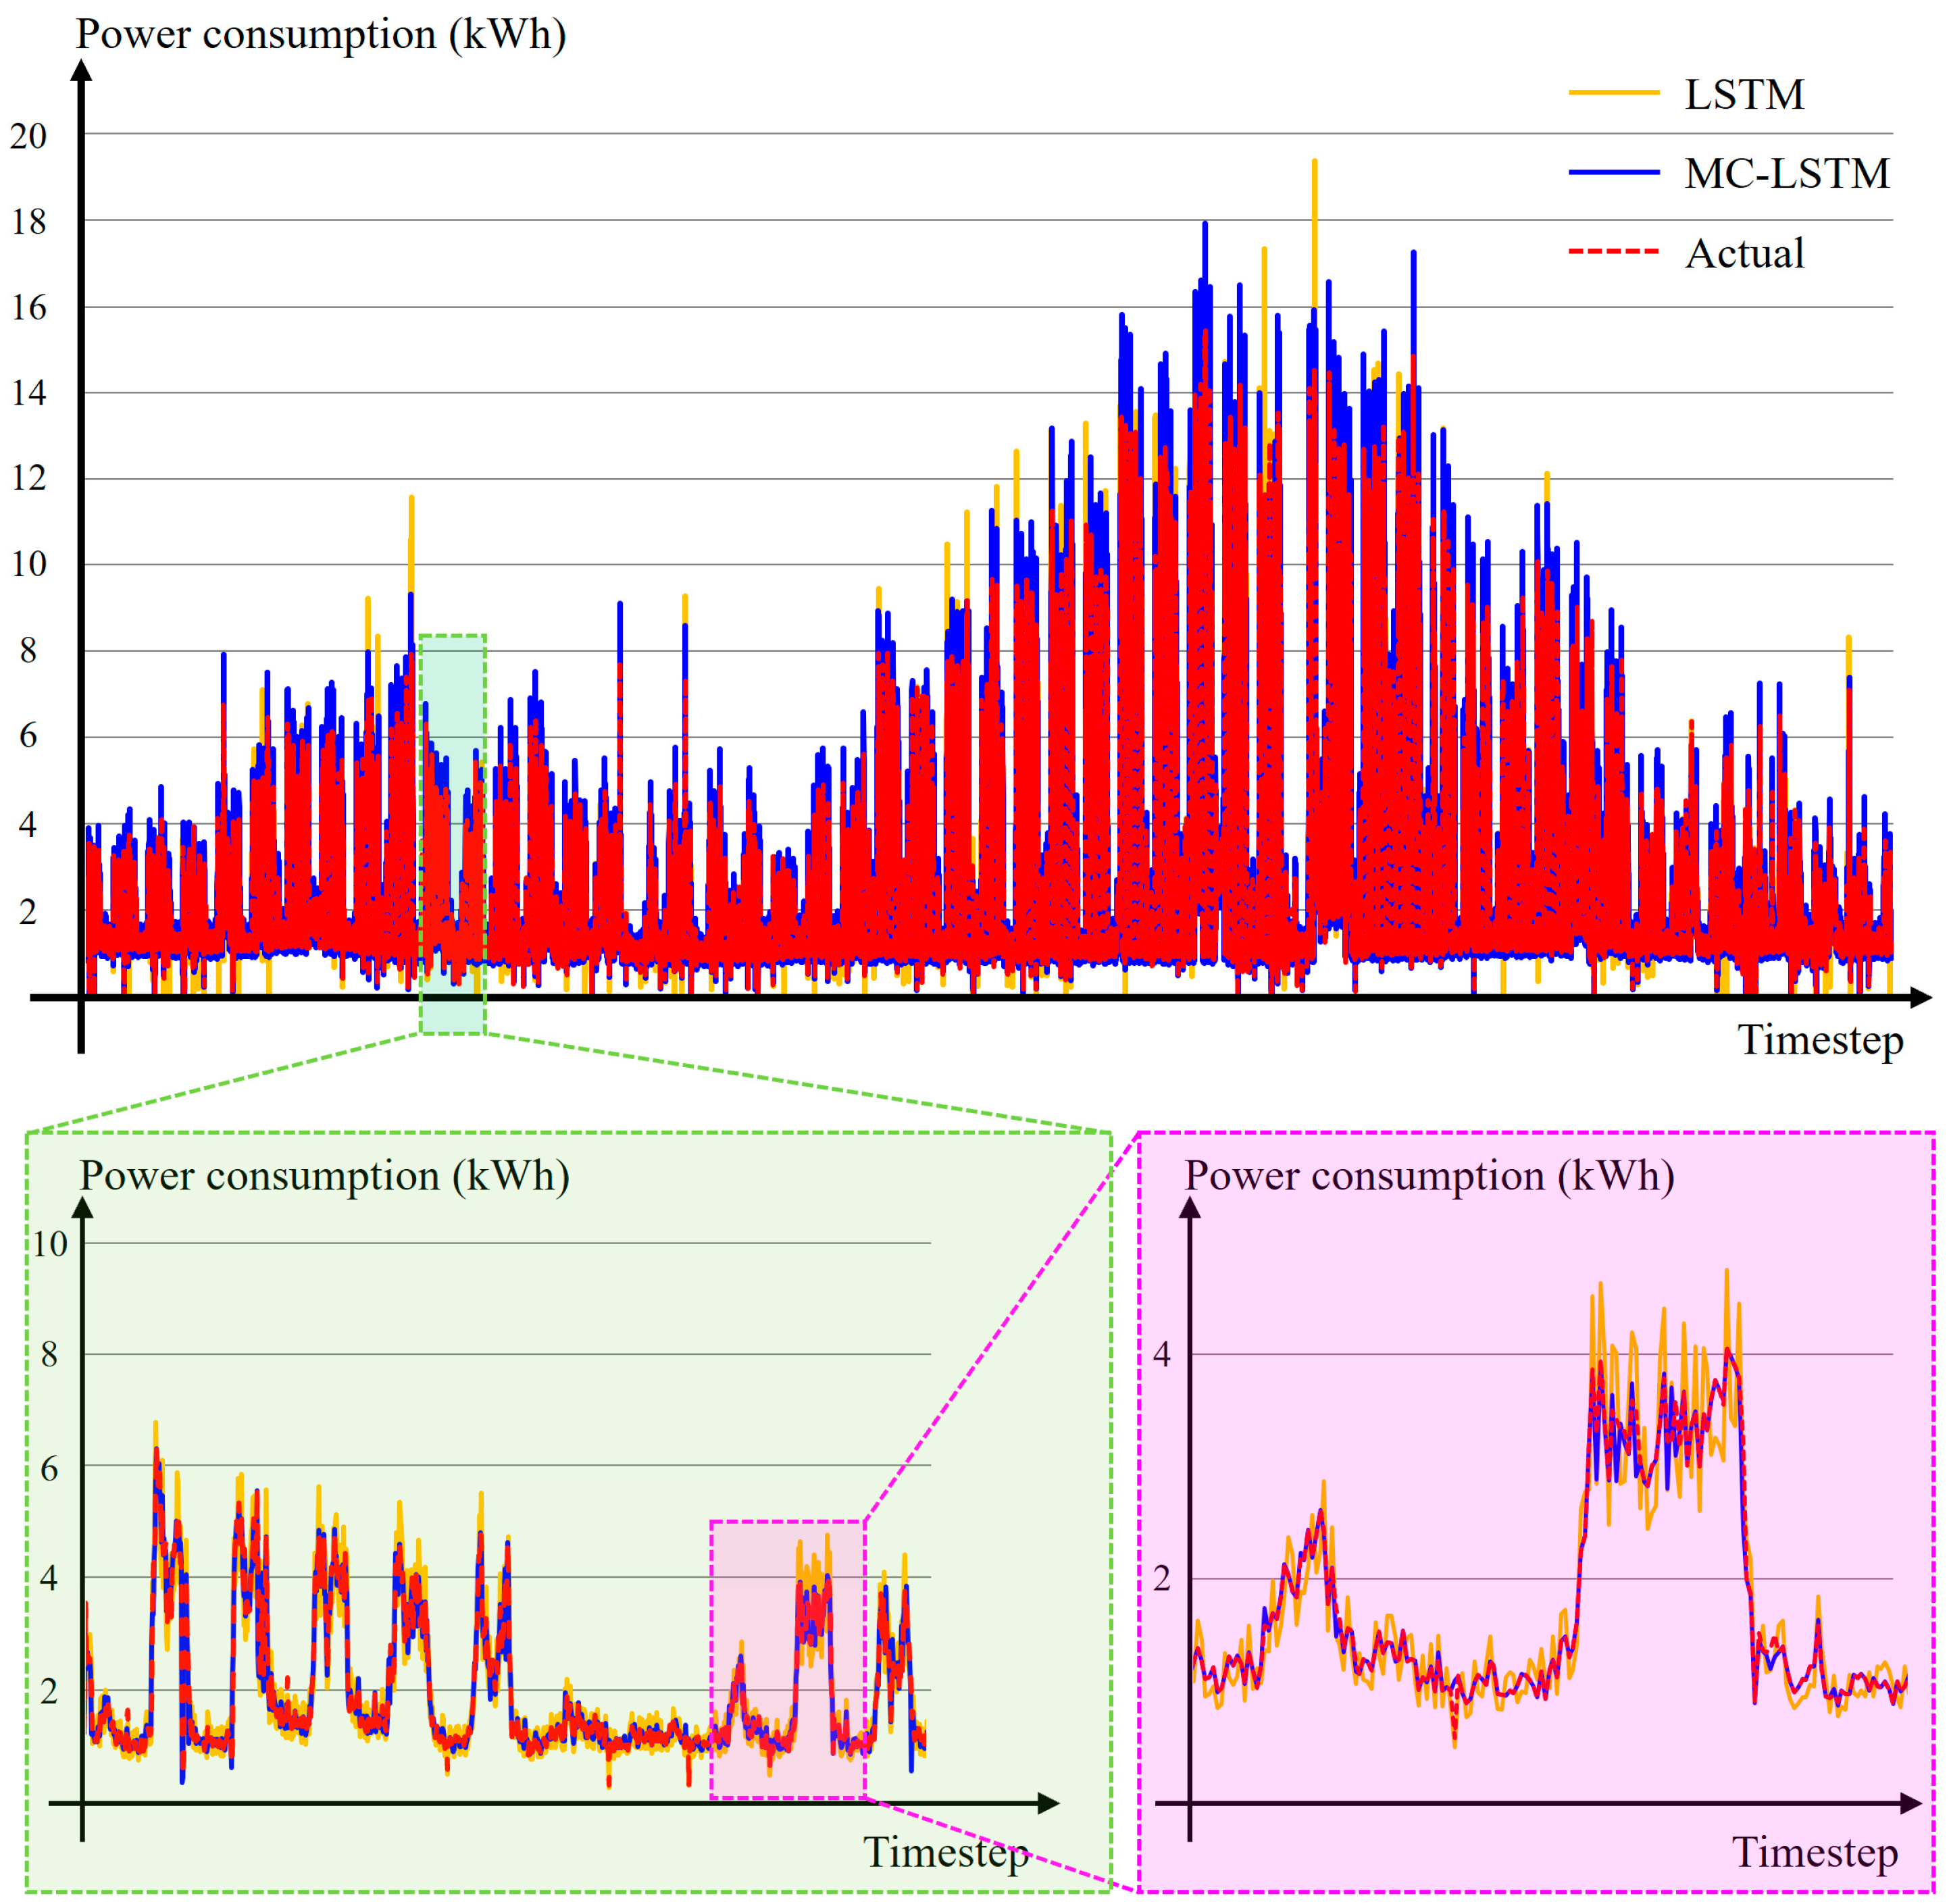
Task: Click the 20 tick on top chart's y-axis
Action: (28, 136)
